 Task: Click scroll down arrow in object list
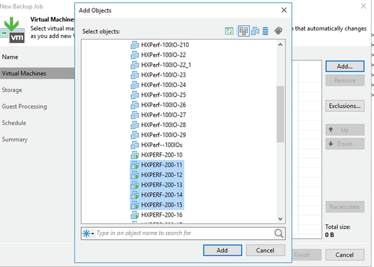pos(280,219)
